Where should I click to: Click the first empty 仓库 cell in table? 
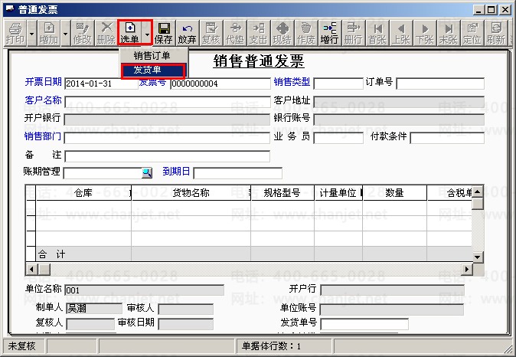click(x=83, y=208)
